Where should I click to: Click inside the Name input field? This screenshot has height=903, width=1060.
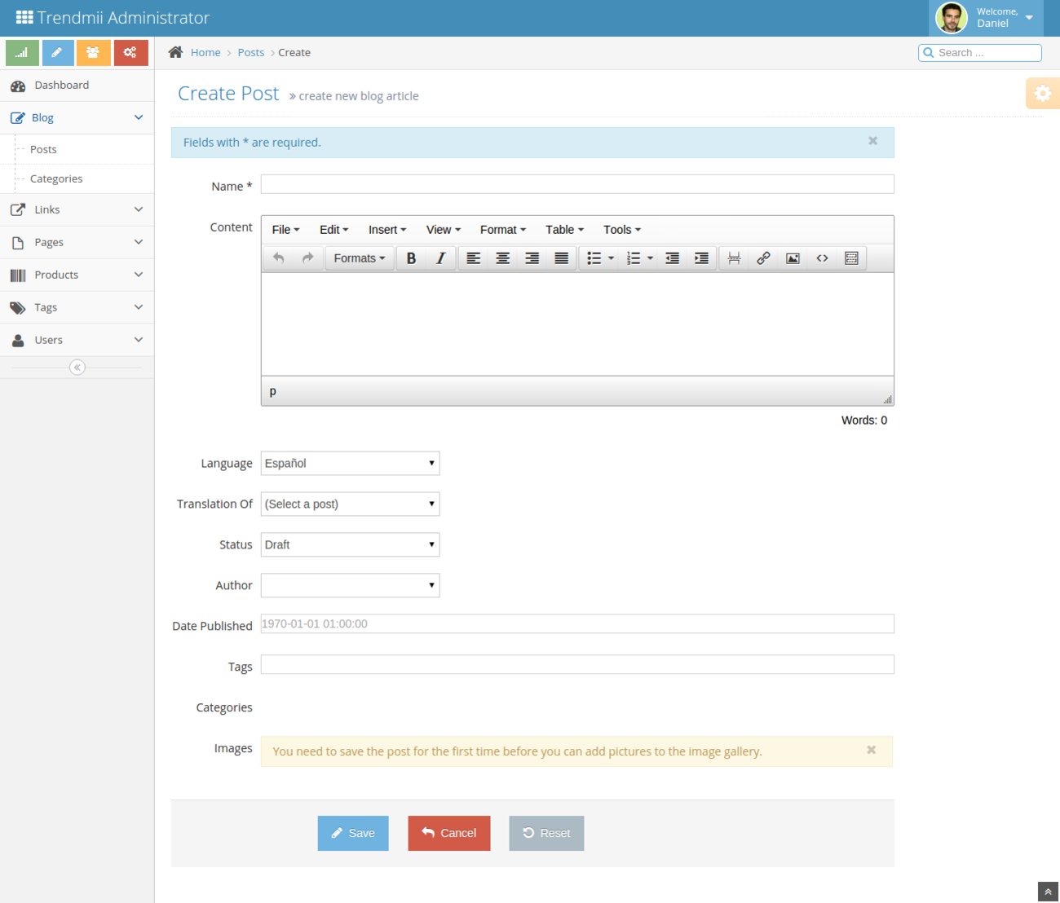point(576,184)
